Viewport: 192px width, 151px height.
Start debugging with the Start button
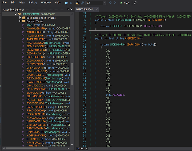coord(125,3)
